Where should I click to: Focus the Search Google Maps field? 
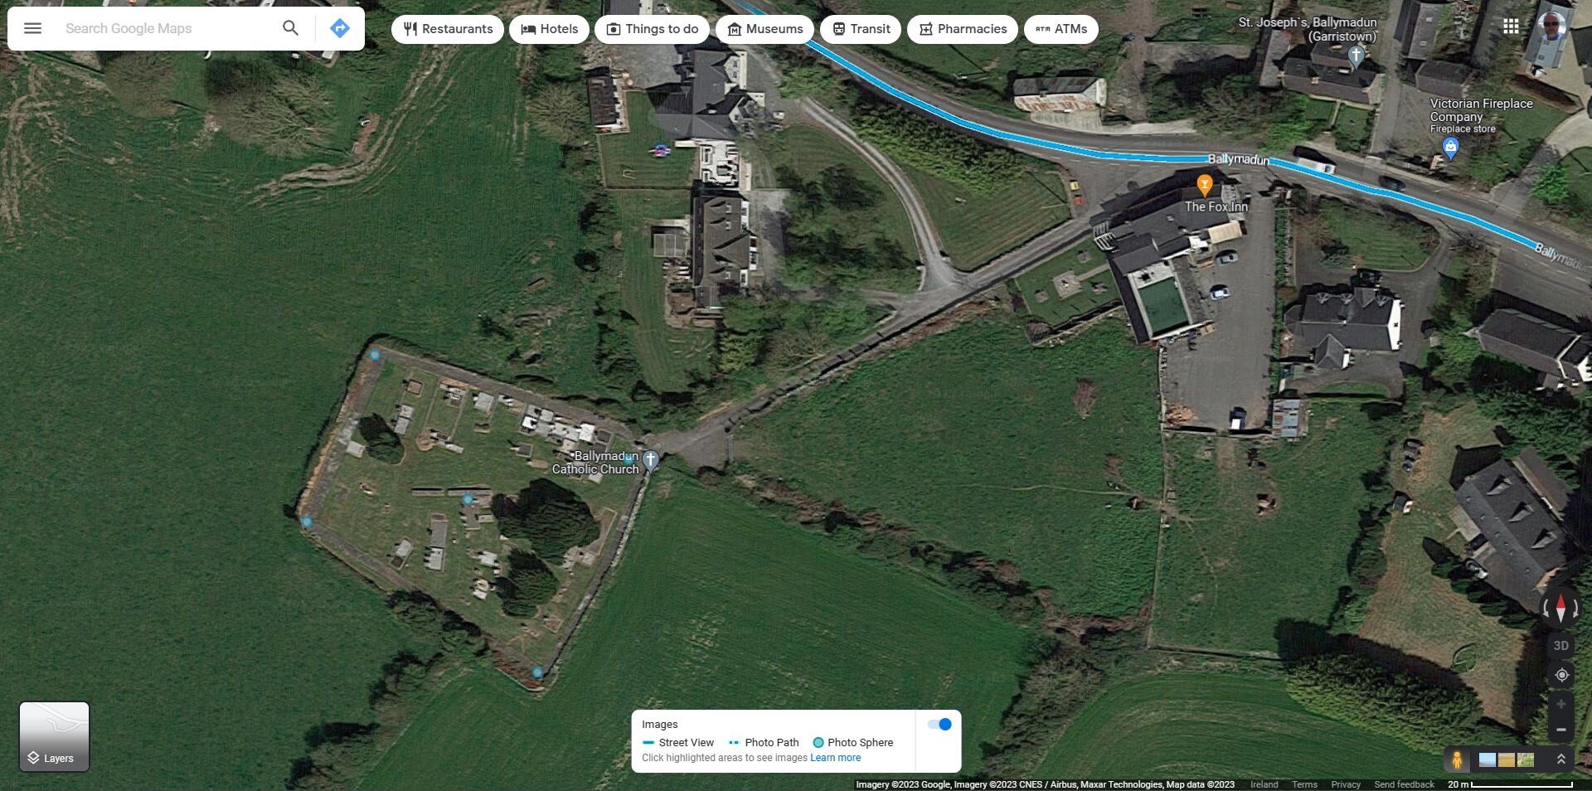click(166, 28)
